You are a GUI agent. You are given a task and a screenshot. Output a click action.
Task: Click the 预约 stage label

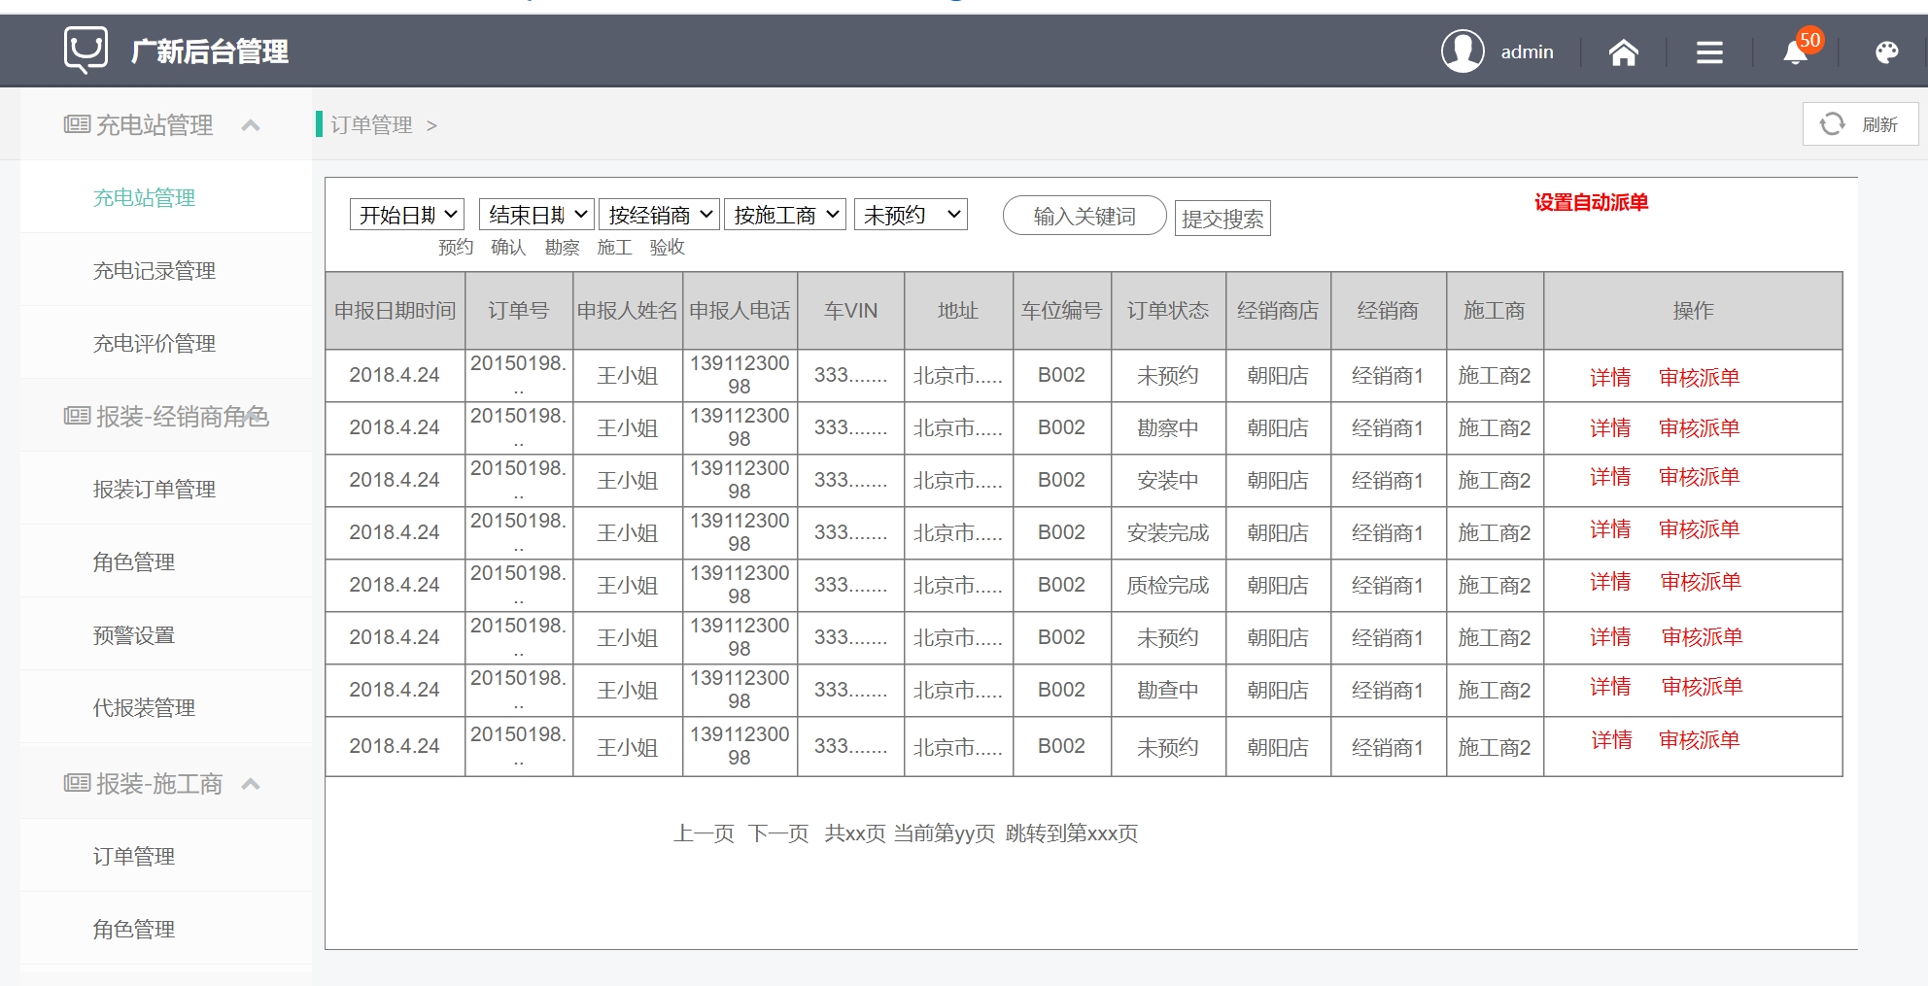click(456, 247)
